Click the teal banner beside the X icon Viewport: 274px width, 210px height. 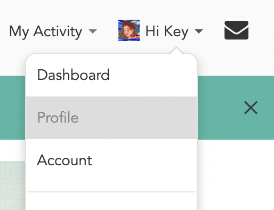click(220, 108)
